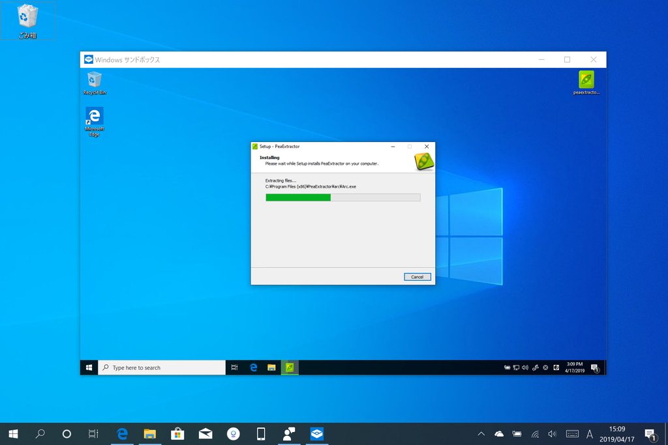Open File Explorer from the sandbox taskbar
This screenshot has width=668, height=445.
271,367
